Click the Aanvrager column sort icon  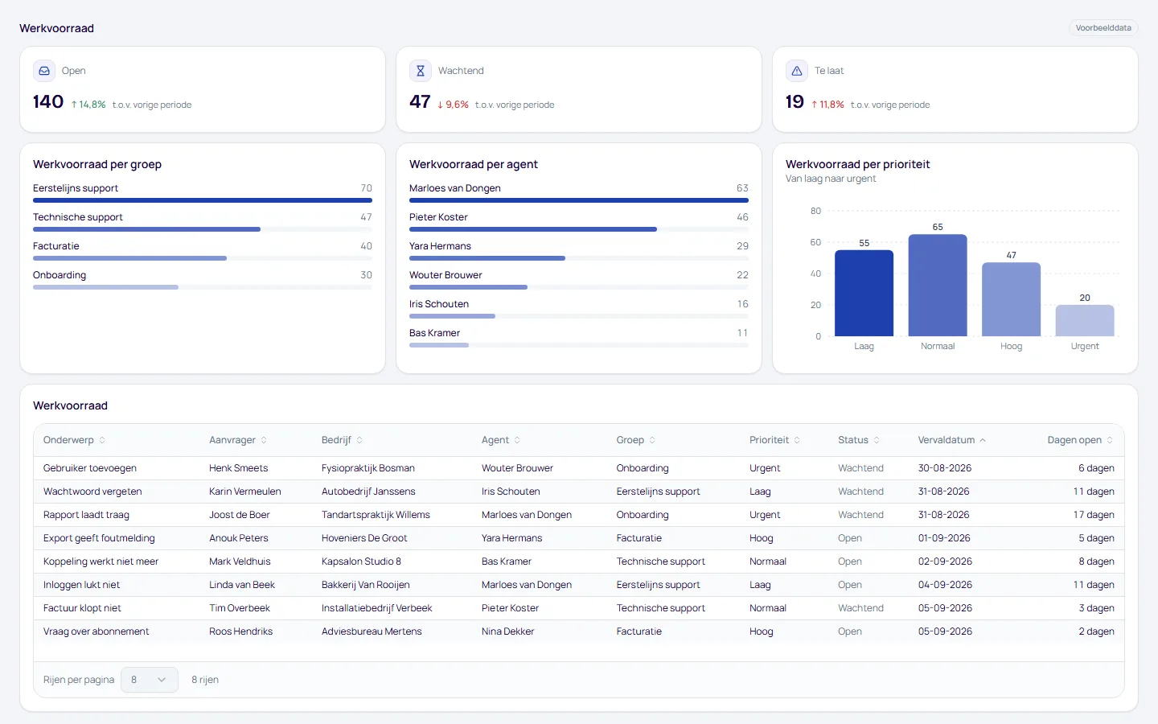[x=264, y=440]
